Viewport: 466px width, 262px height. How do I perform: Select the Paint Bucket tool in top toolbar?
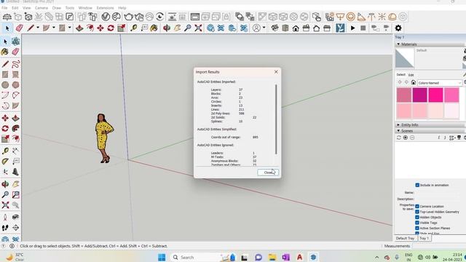tap(154, 28)
